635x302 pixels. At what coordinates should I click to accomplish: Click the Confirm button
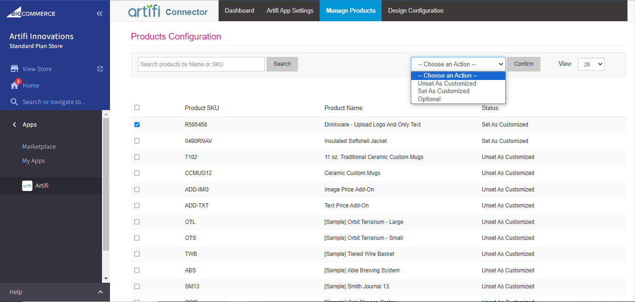pos(524,64)
